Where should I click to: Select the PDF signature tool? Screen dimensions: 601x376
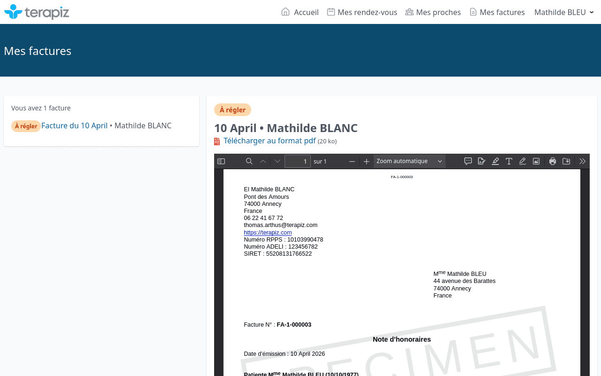click(482, 161)
